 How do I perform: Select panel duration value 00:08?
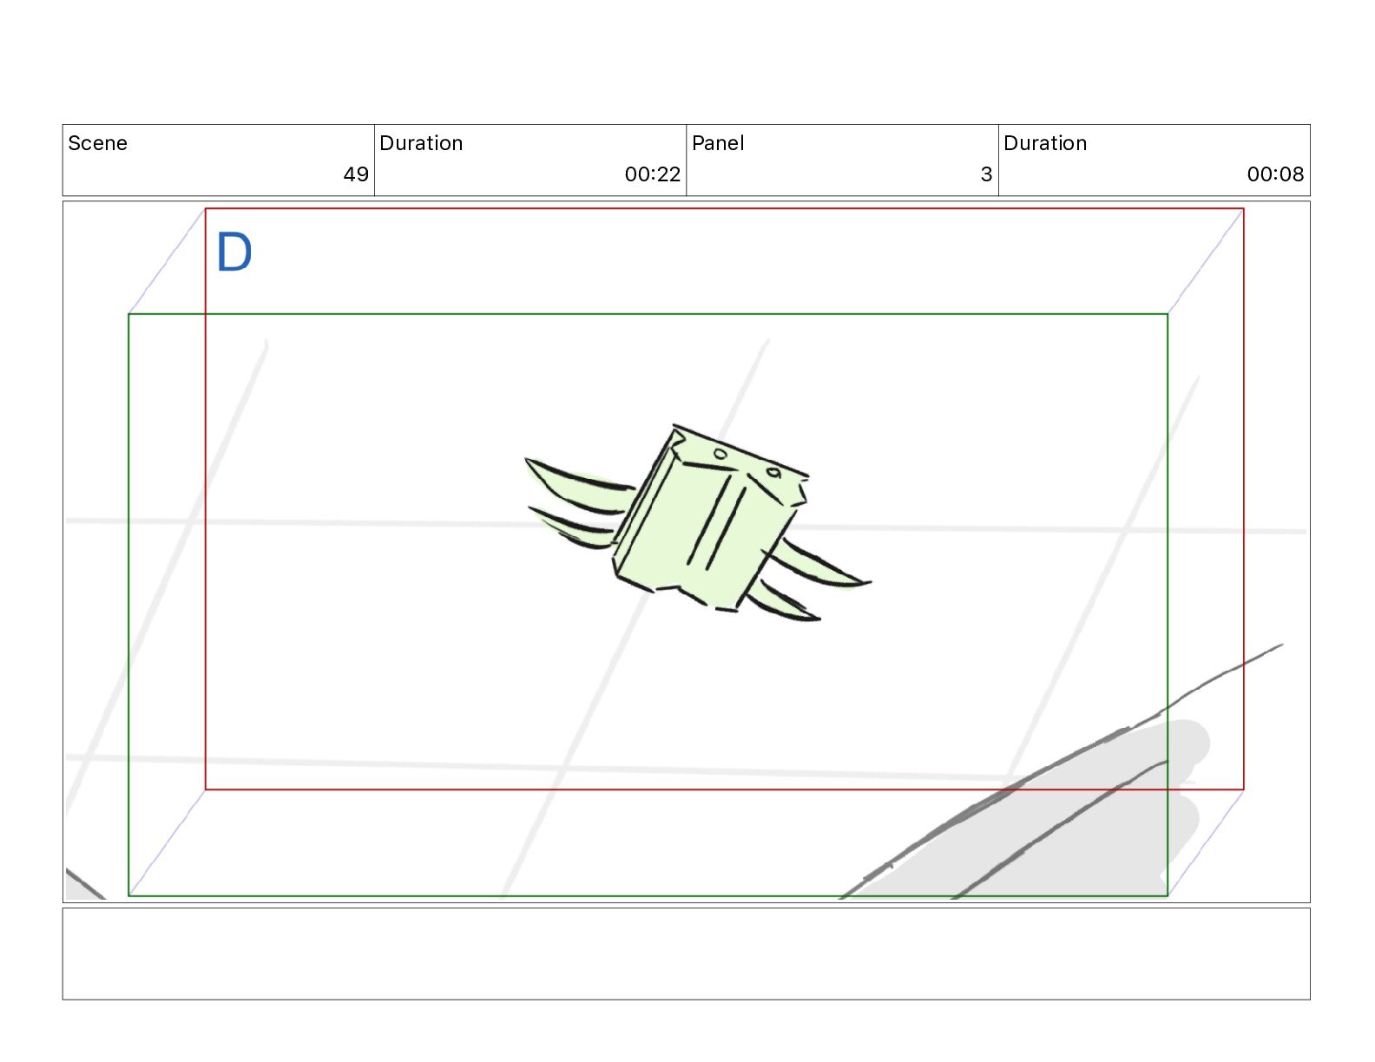tap(1275, 174)
